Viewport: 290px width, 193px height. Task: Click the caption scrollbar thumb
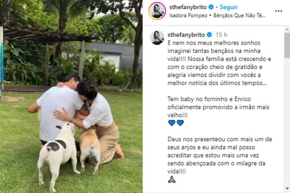(x=287, y=45)
